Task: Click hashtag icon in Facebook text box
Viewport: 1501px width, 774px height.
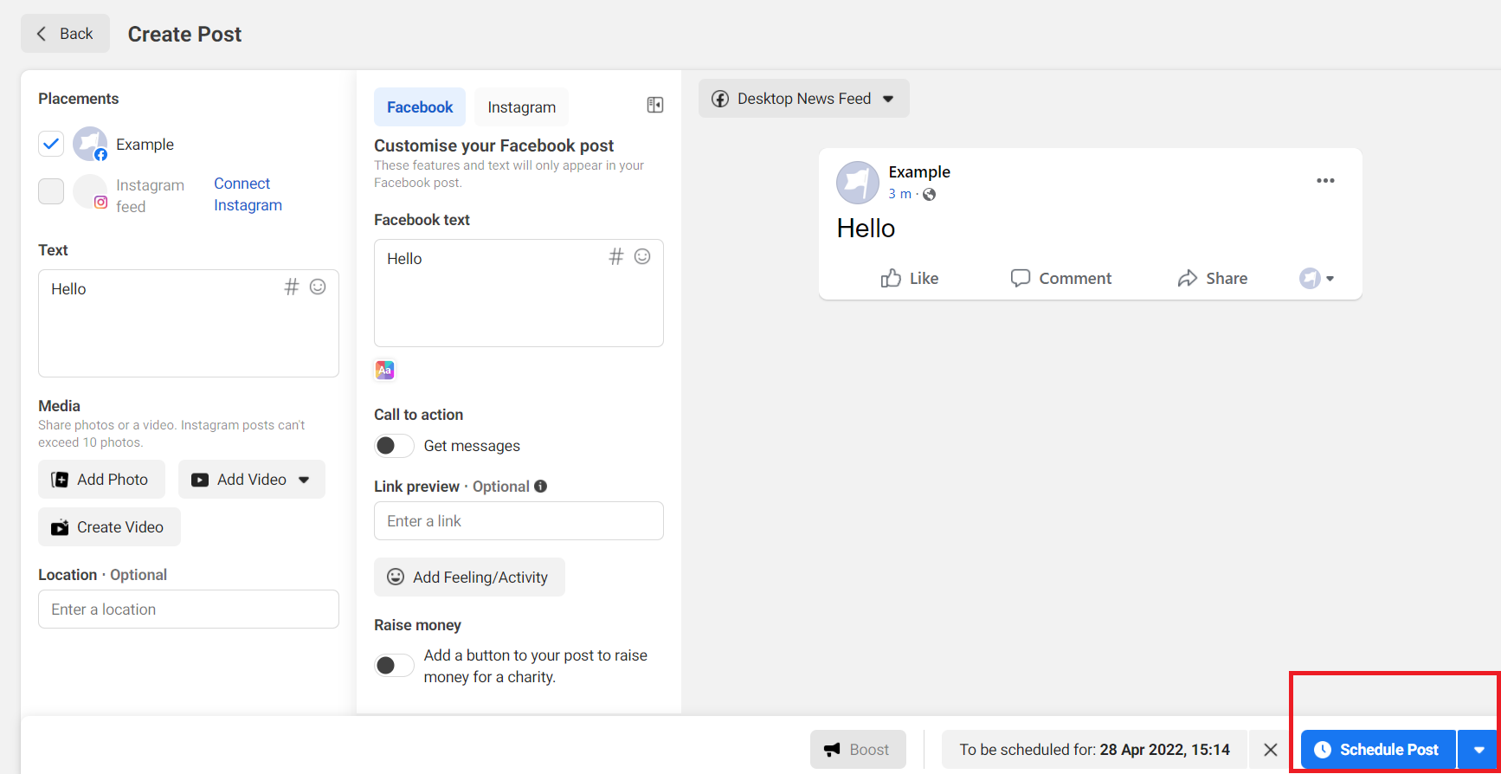Action: (615, 256)
